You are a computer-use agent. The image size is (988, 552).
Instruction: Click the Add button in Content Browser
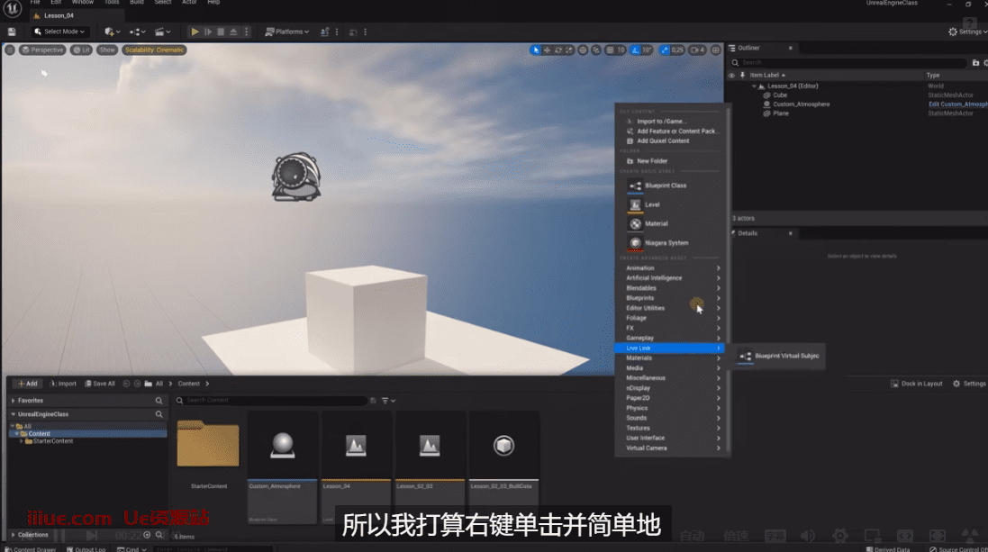point(27,384)
